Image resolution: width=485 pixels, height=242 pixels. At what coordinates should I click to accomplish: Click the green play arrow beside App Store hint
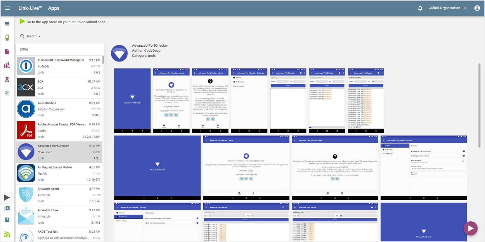click(x=22, y=21)
